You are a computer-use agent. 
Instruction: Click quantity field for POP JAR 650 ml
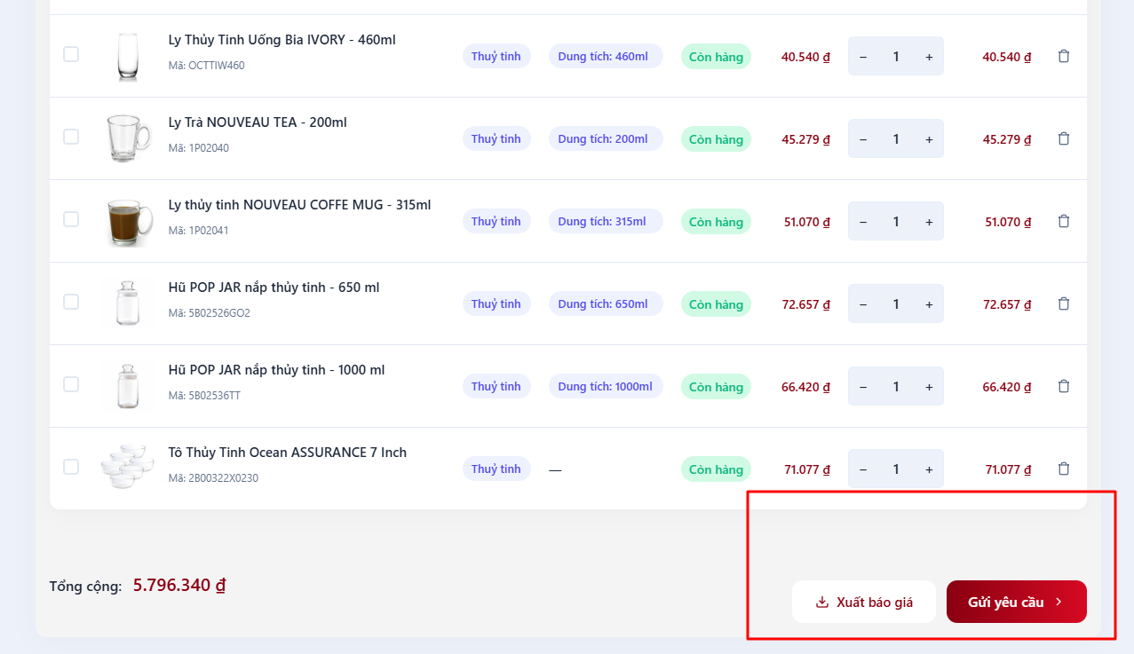click(896, 304)
